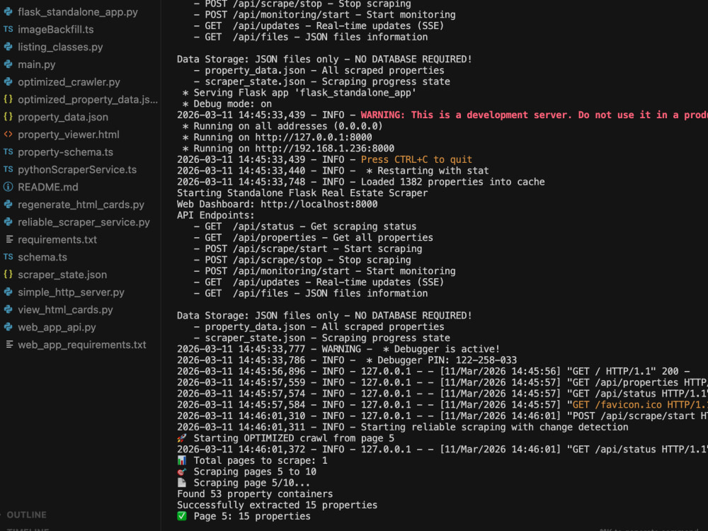The image size is (708, 531).
Task: Open listing_classes.py file
Action: tap(60, 47)
